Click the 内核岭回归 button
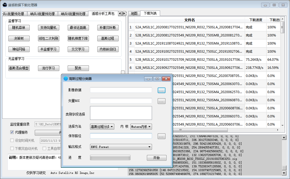This screenshot has width=290, height=179. pyautogui.click(x=108, y=49)
